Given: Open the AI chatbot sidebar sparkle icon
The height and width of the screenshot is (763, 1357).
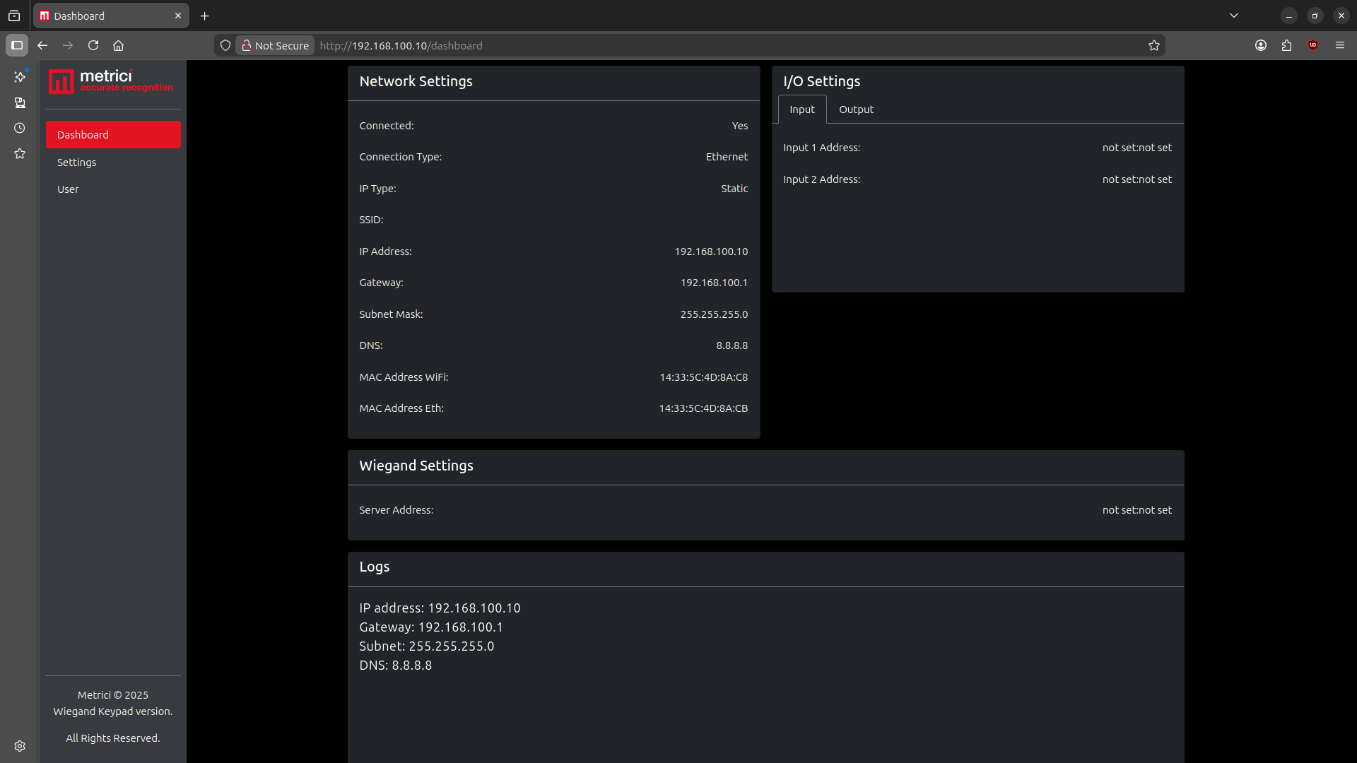Looking at the screenshot, I should pyautogui.click(x=20, y=76).
